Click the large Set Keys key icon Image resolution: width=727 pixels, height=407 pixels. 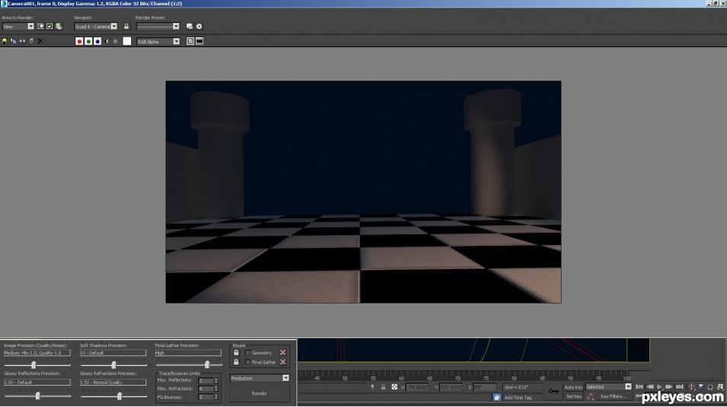(553, 391)
